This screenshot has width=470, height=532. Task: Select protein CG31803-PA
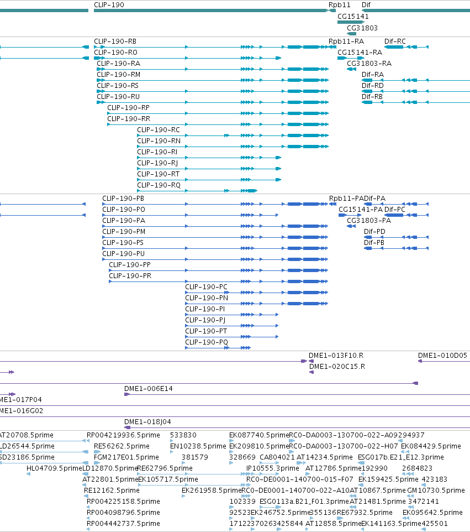coord(369,221)
